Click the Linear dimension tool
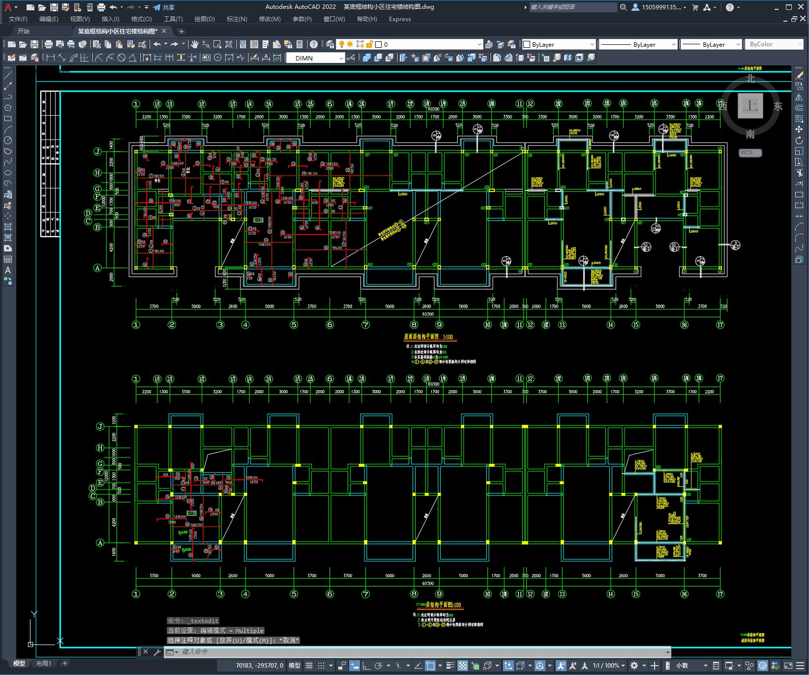809x675 pixels. point(51,58)
